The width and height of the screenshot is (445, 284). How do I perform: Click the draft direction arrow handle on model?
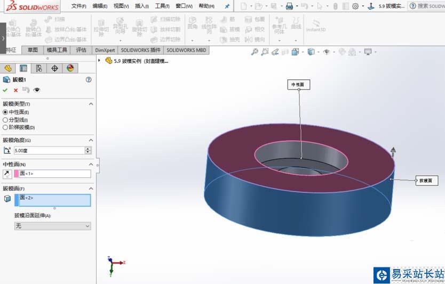[393, 152]
